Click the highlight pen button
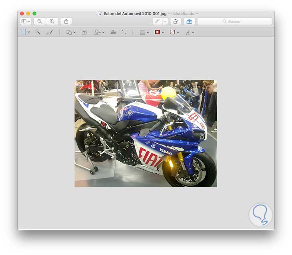The image size is (292, 255). [x=157, y=22]
